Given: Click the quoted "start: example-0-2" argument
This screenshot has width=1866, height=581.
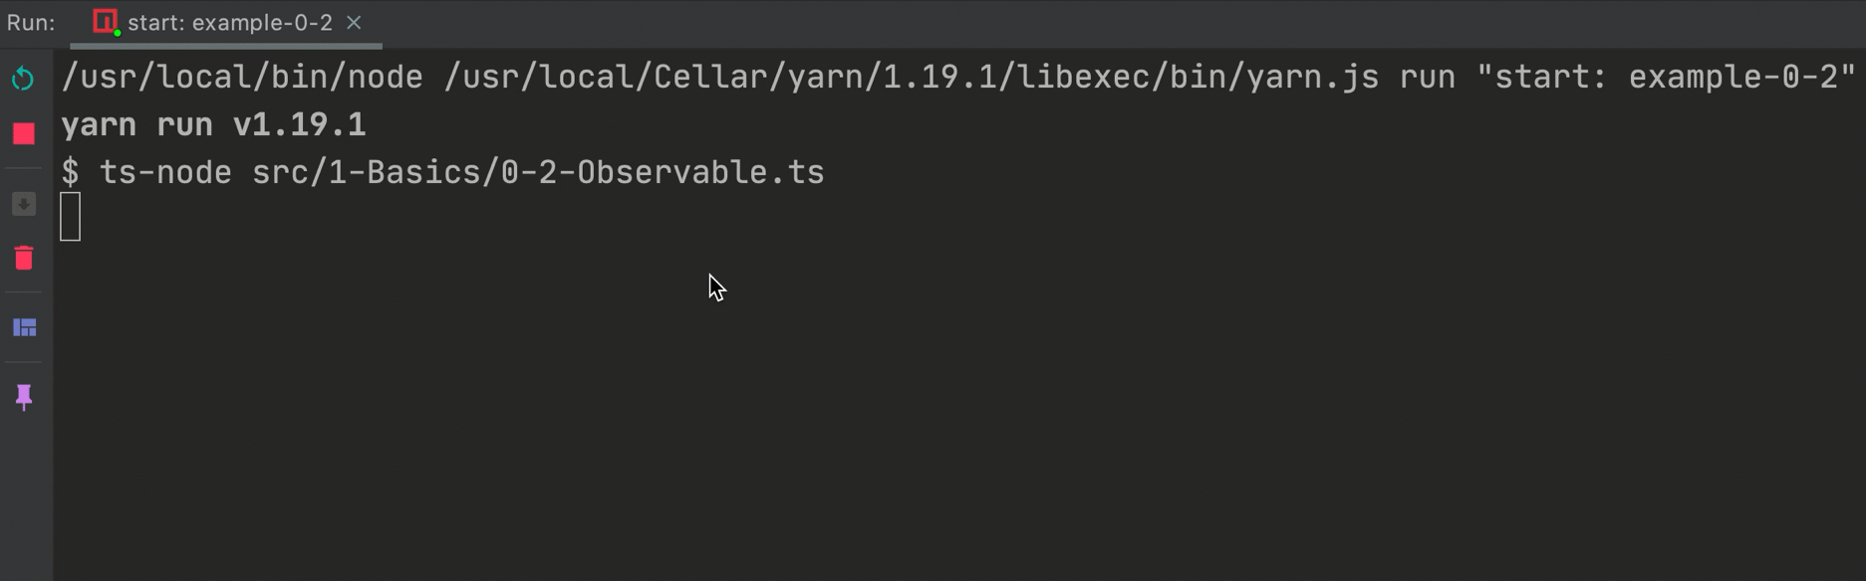Looking at the screenshot, I should (1666, 77).
